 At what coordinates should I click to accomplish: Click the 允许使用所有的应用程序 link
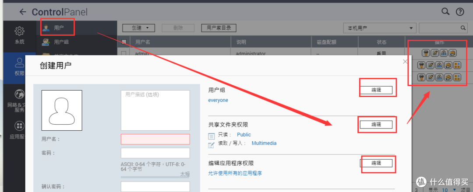pos(235,173)
